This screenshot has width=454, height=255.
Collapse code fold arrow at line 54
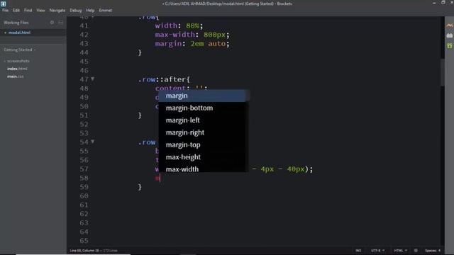click(x=92, y=142)
